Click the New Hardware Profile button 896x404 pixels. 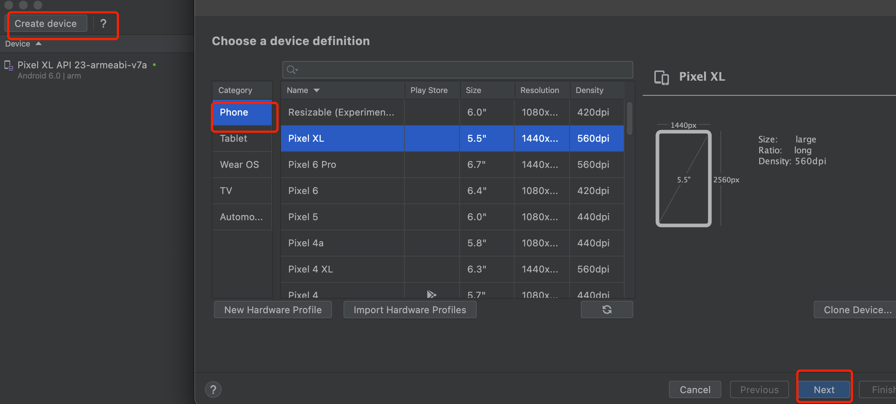coord(273,310)
